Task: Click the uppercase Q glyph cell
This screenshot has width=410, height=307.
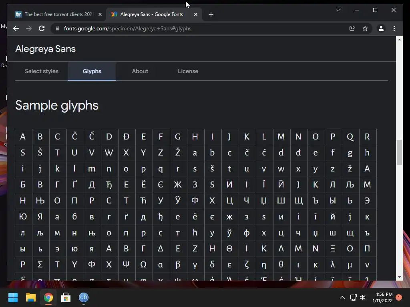Action: 350,137
